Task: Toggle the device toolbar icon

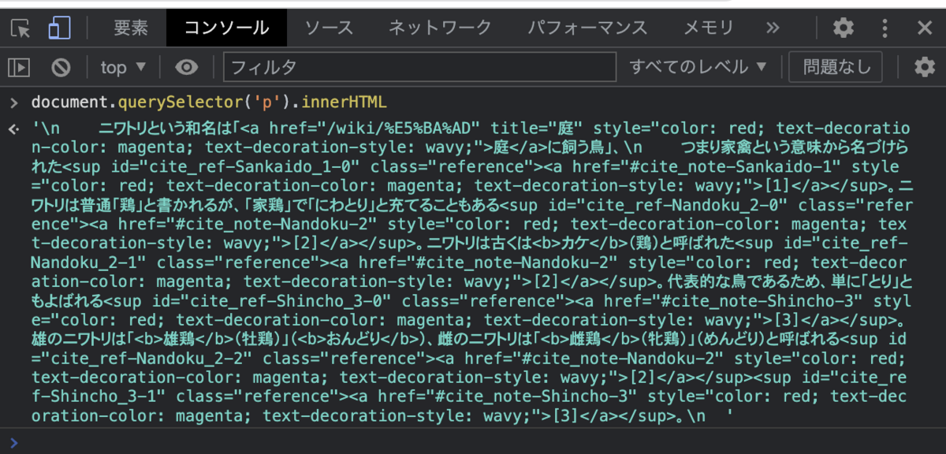Action: click(59, 28)
